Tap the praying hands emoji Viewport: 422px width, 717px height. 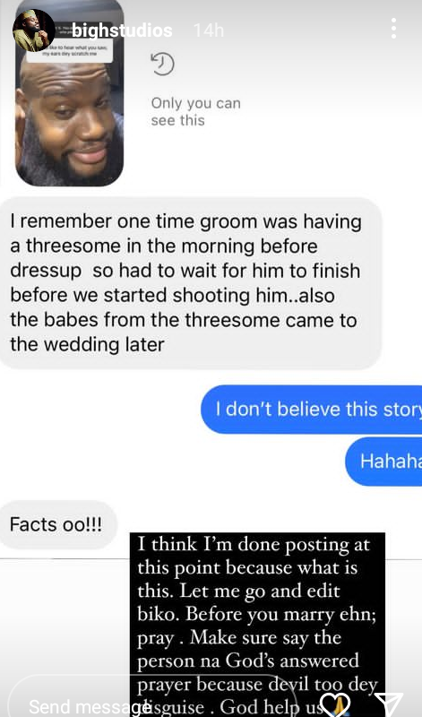pos(340,707)
